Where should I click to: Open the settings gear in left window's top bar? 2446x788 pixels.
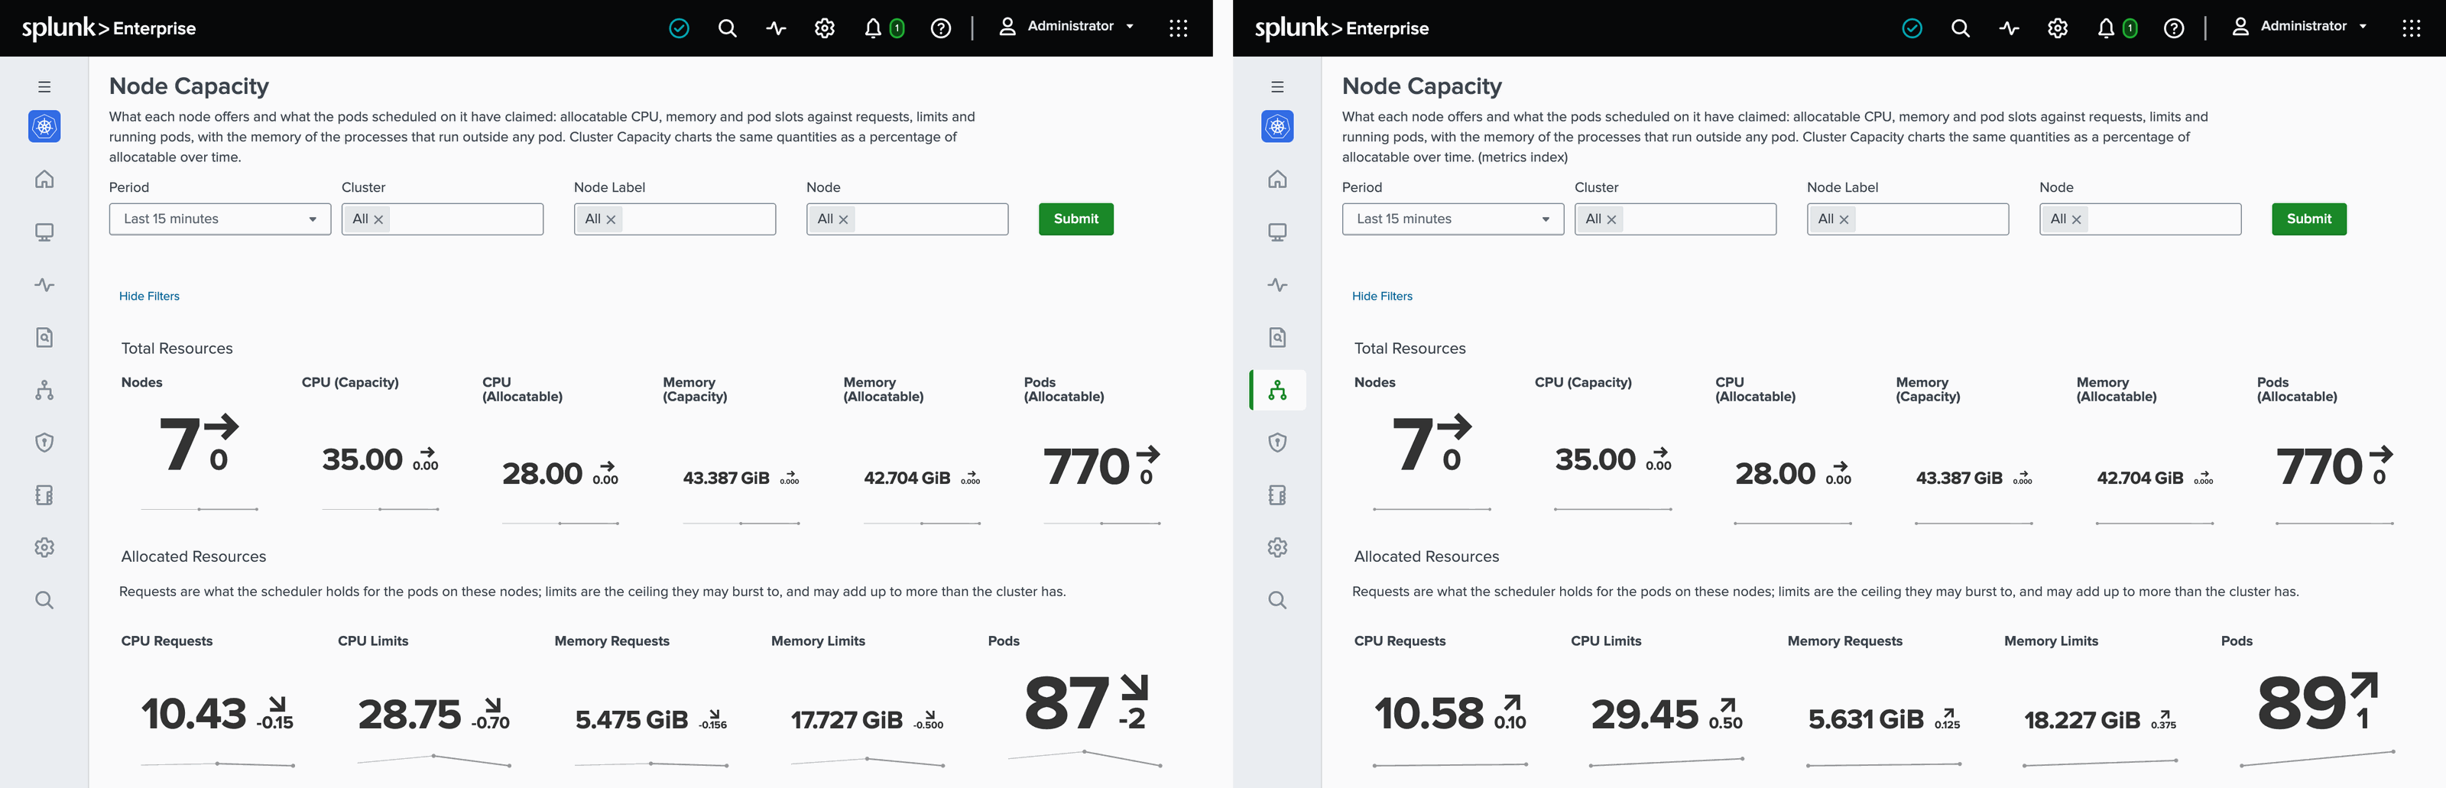pos(824,28)
